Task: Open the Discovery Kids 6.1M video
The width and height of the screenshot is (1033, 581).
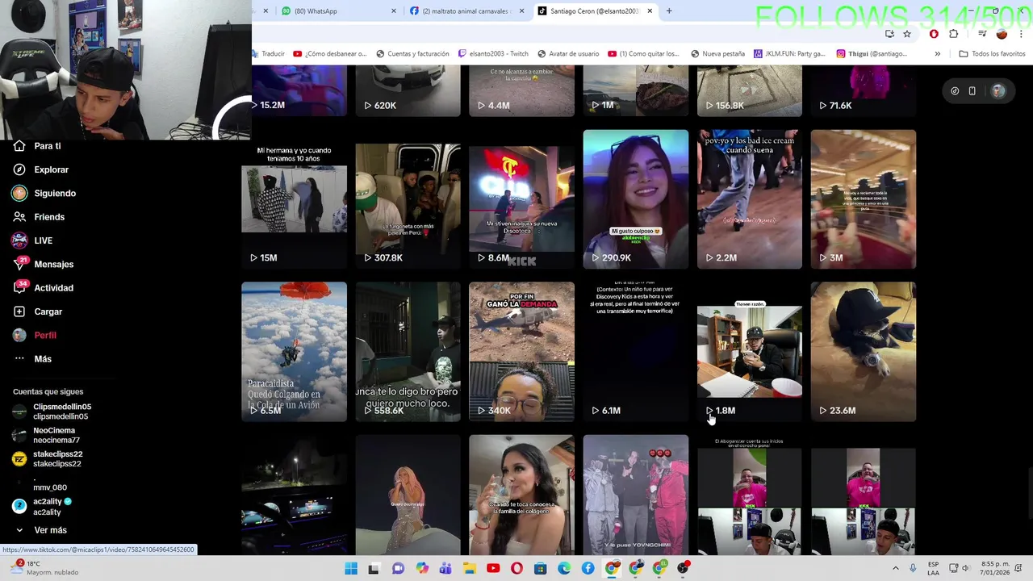Action: click(636, 352)
